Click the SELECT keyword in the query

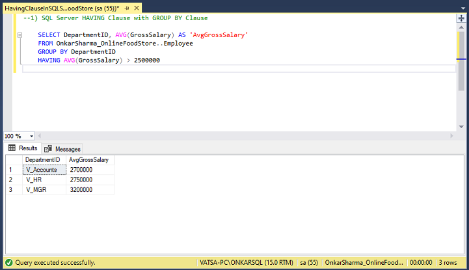[x=49, y=35]
